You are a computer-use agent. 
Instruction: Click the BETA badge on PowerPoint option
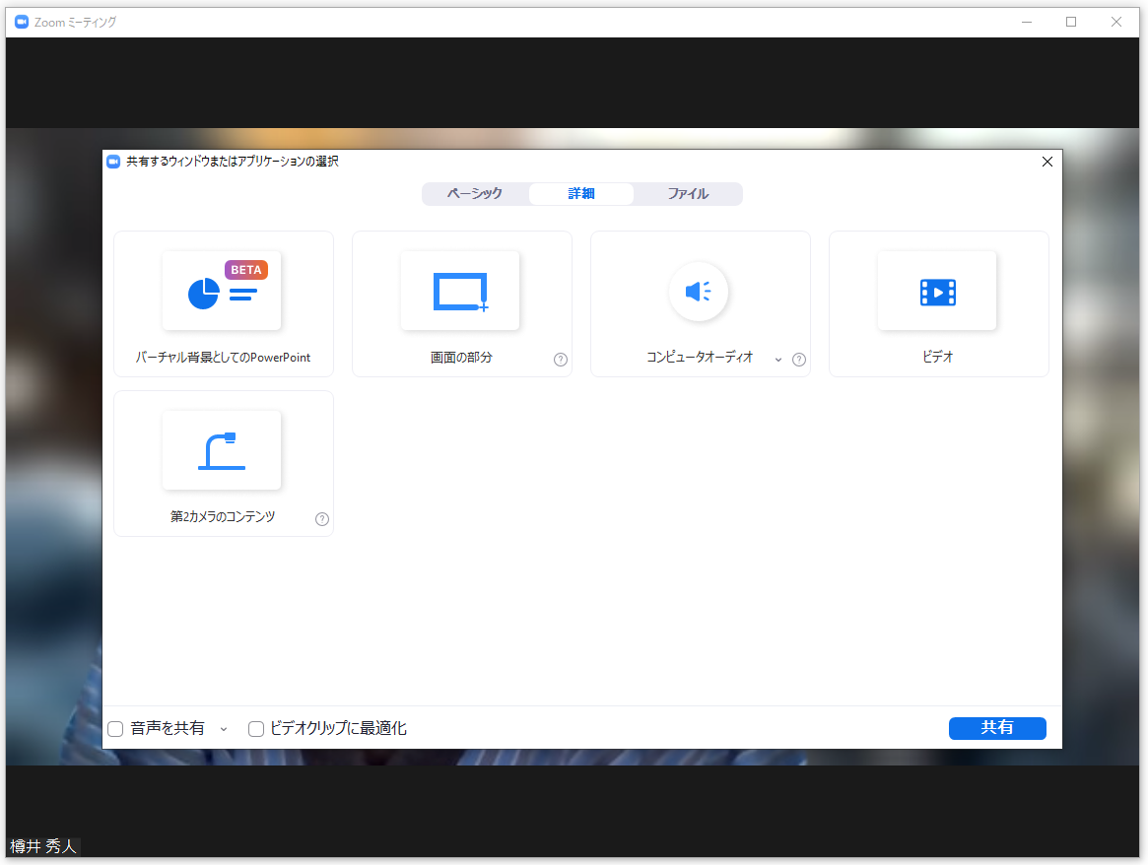[246, 269]
